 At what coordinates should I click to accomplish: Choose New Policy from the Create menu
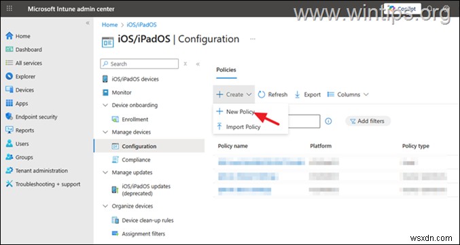pos(241,112)
